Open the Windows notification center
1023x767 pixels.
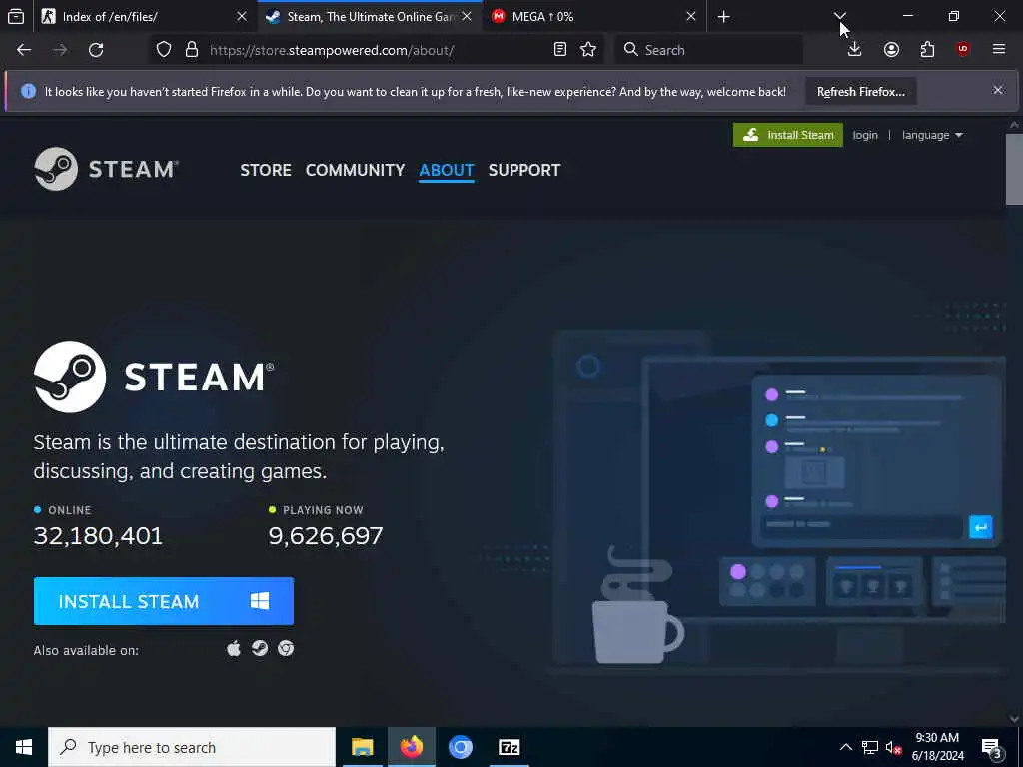[992, 747]
